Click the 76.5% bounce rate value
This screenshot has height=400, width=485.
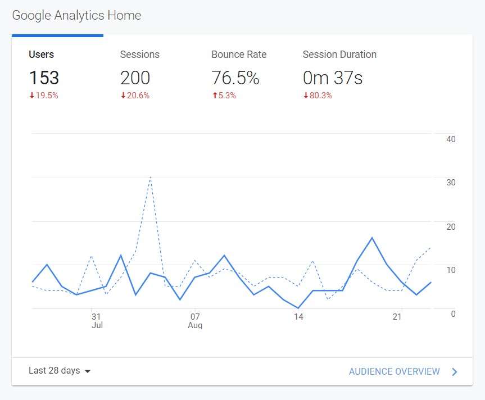pyautogui.click(x=235, y=78)
